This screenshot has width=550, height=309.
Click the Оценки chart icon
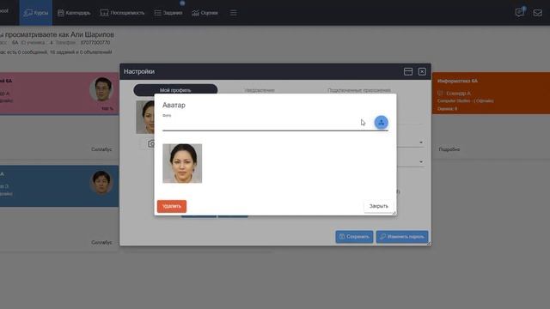pos(195,13)
